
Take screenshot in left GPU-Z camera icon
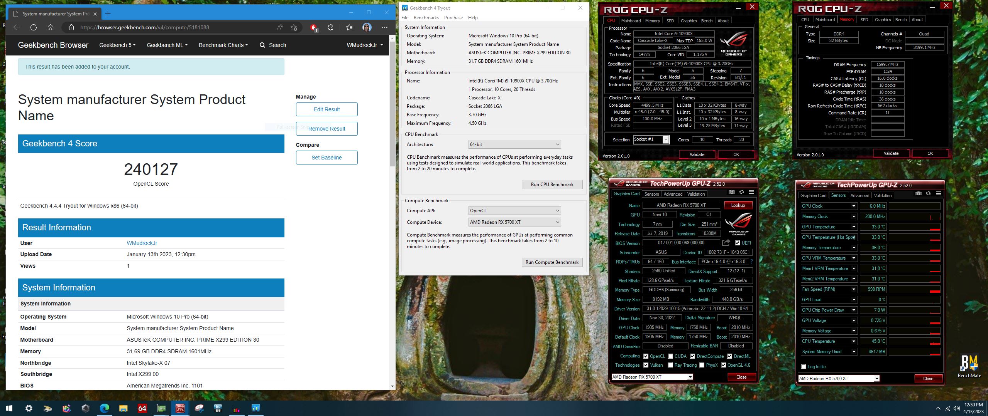(731, 192)
